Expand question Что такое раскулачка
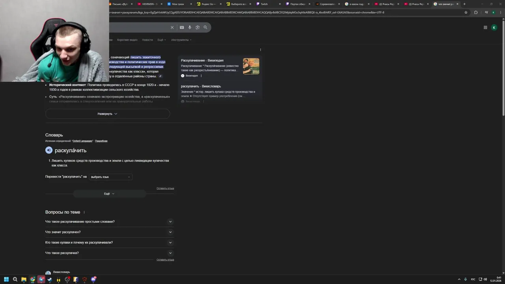This screenshot has width=505, height=284. click(109, 253)
